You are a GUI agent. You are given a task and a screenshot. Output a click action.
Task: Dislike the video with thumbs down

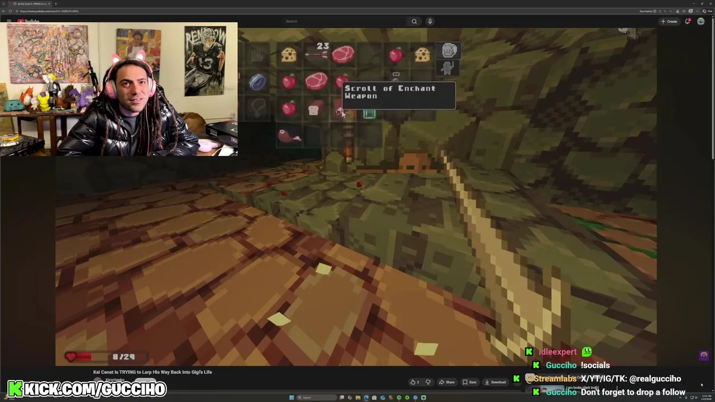[428, 382]
